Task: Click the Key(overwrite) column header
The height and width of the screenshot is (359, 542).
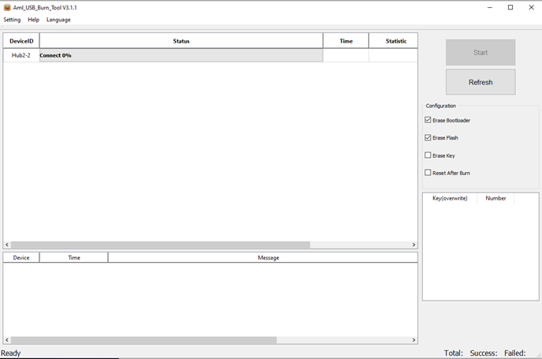Action: pos(450,198)
